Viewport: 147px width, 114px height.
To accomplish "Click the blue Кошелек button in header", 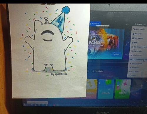I will (95, 24).
